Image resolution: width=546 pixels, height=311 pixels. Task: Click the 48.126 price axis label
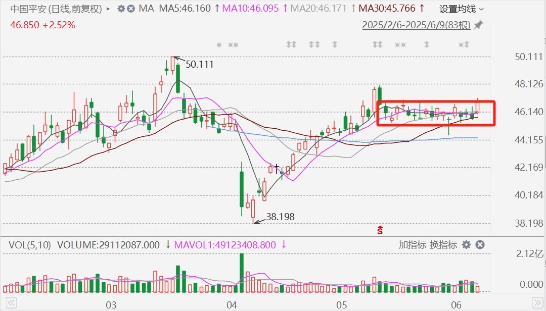coord(529,84)
